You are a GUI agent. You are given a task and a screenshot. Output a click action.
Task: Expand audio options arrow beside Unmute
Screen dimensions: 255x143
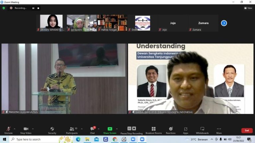15,129
